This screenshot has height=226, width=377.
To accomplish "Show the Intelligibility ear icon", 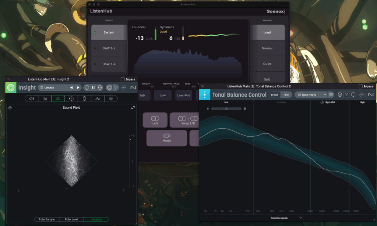I will (84, 98).
